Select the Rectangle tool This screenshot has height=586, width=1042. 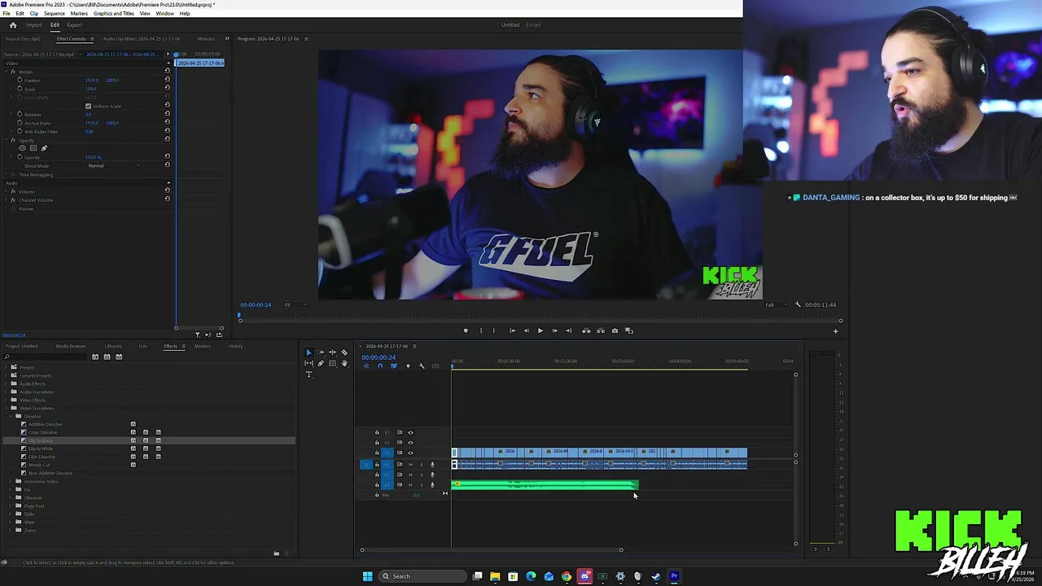(x=332, y=363)
